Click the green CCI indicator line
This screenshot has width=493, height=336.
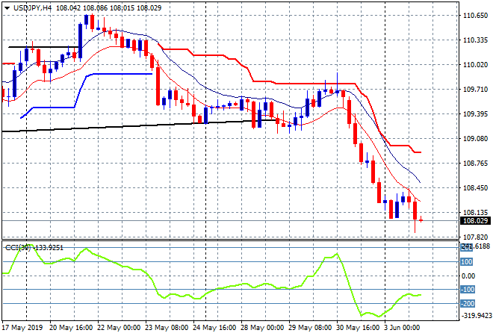click(x=224, y=288)
